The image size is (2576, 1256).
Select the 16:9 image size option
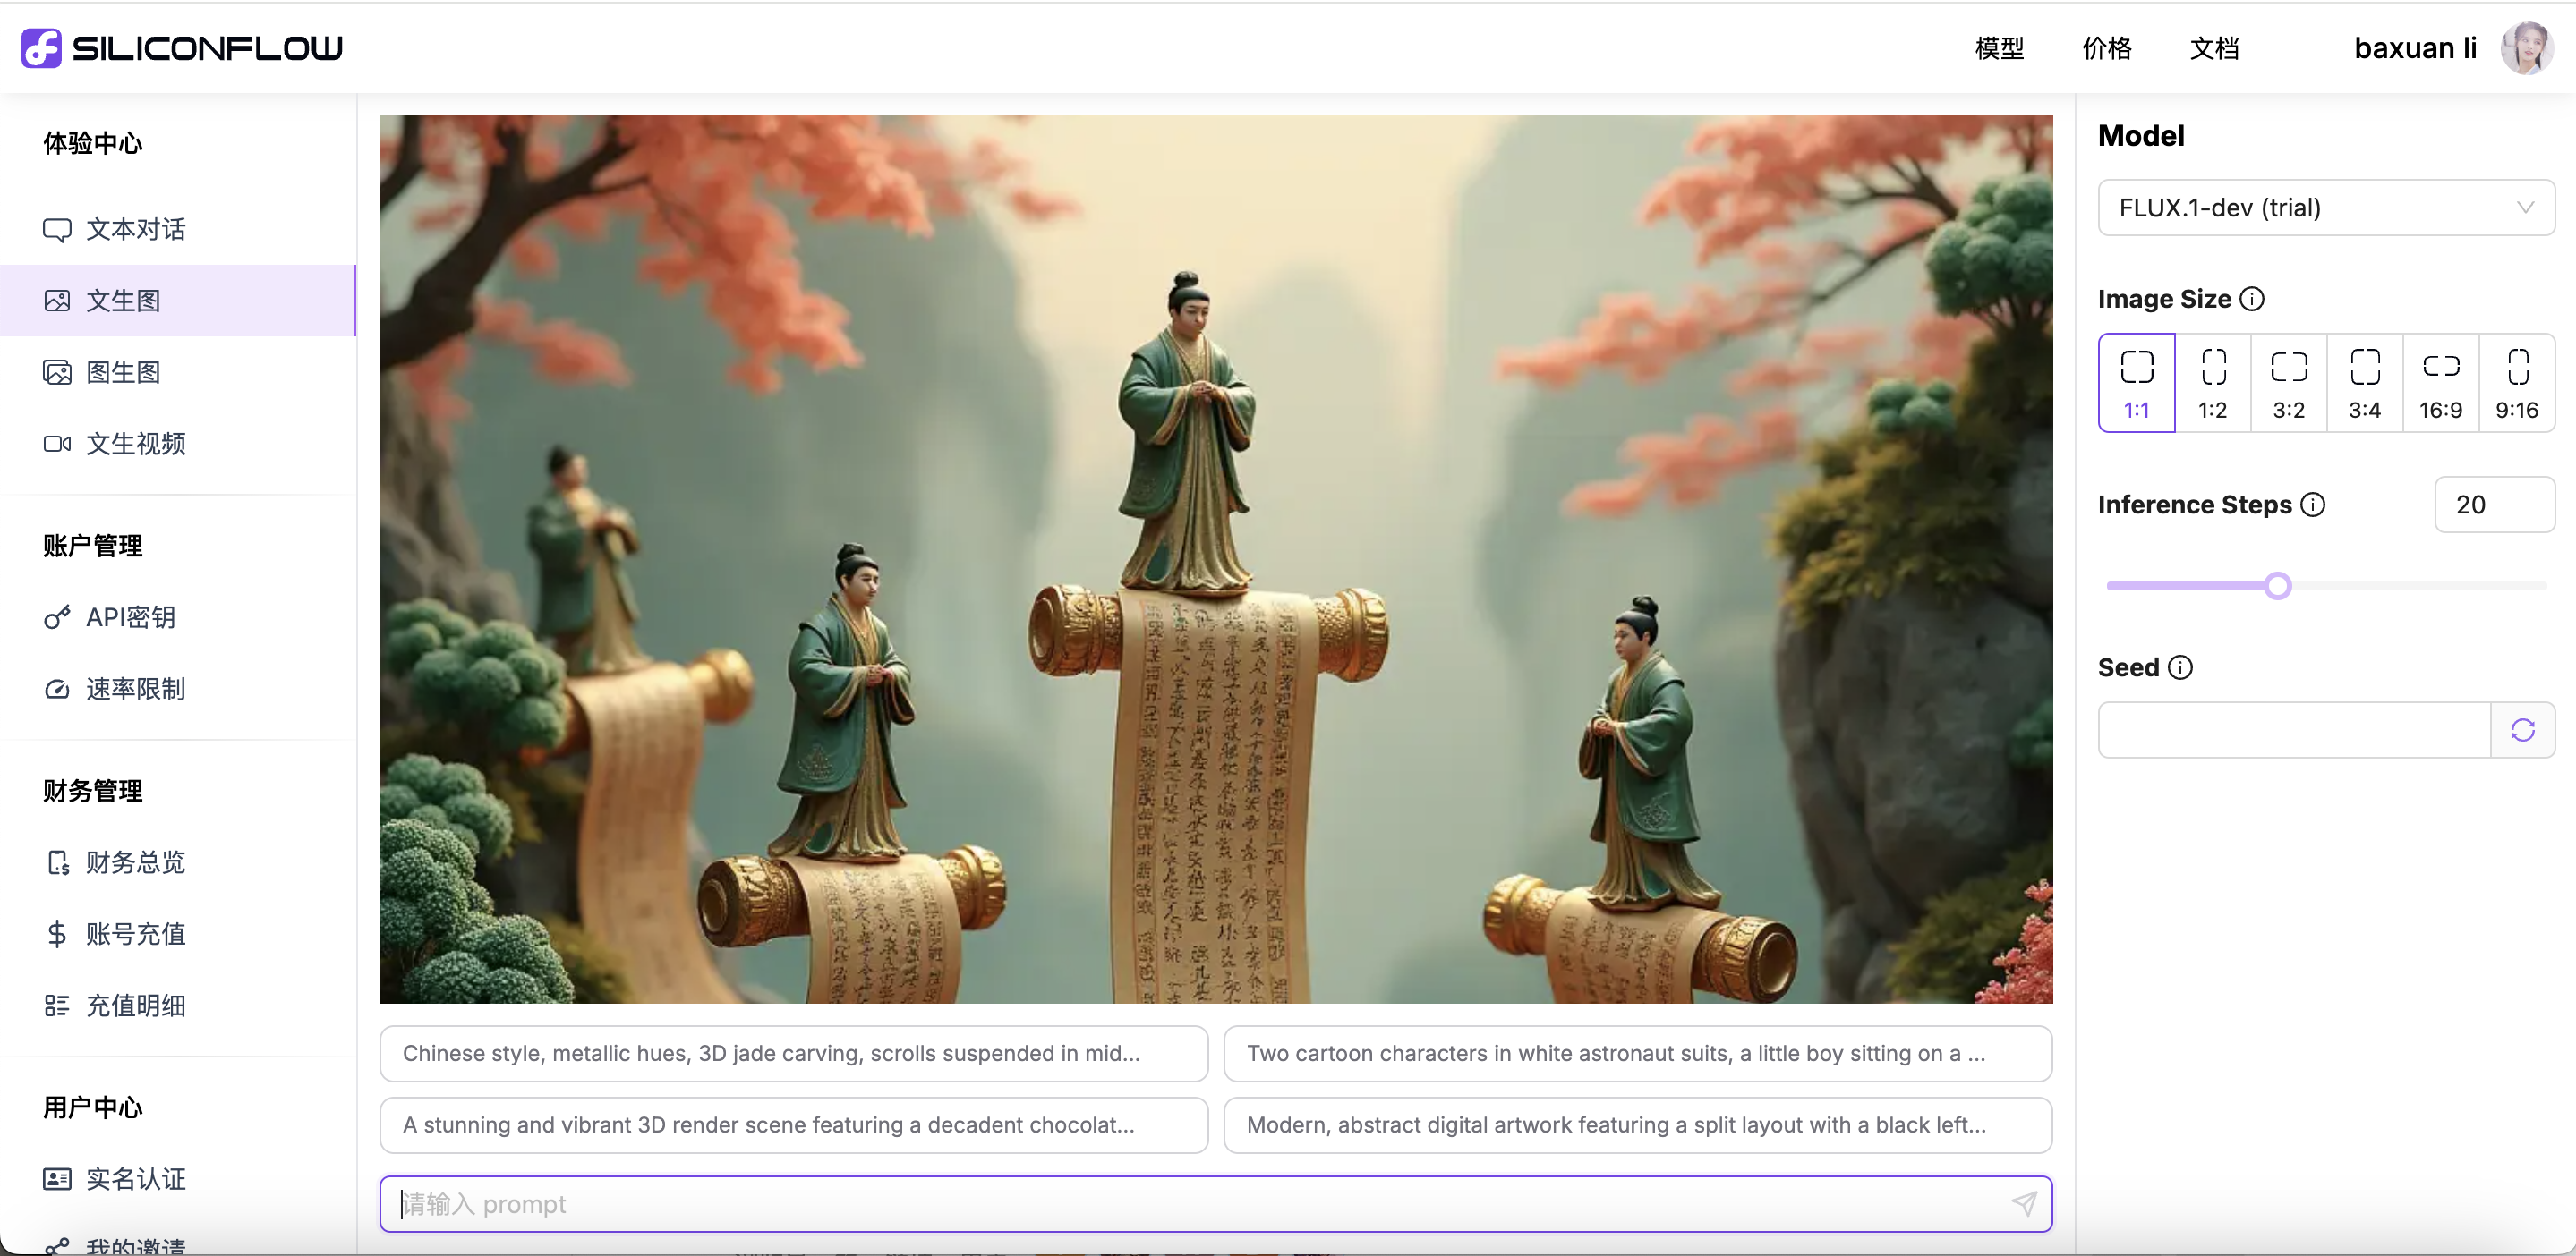point(2440,384)
